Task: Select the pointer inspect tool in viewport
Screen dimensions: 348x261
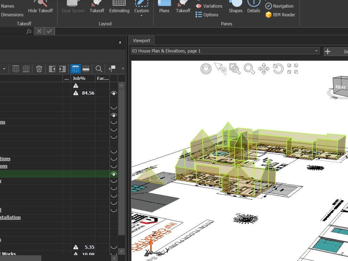Action: tap(220, 69)
